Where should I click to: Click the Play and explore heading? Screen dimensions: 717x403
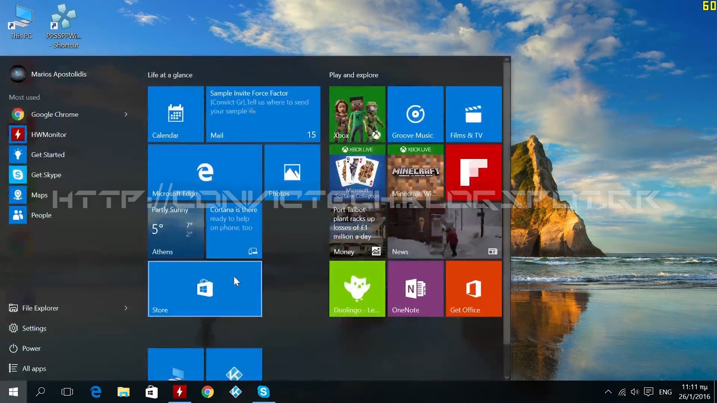(x=354, y=75)
